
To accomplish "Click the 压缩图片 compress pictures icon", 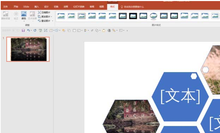I will tap(39, 13).
